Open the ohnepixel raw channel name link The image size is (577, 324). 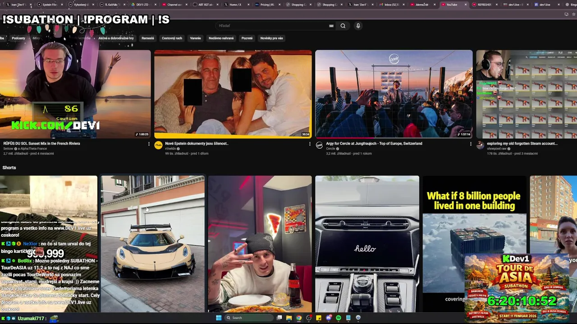click(498, 148)
